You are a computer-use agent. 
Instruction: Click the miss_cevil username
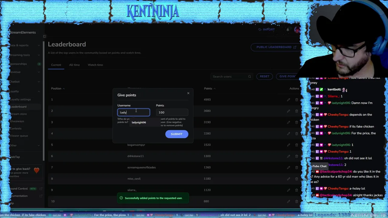coord(134,179)
